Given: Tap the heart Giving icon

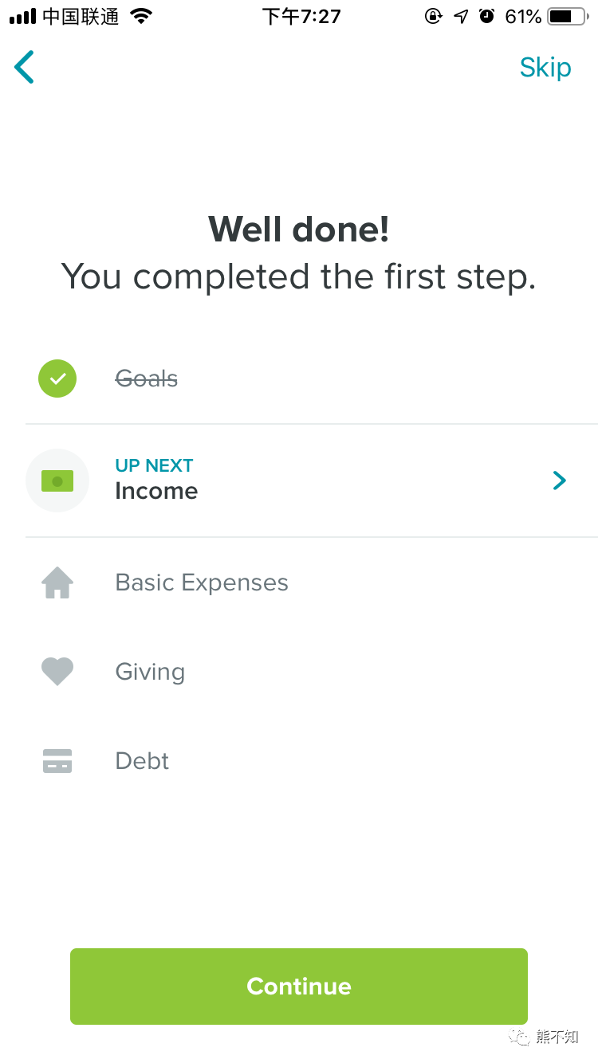Looking at the screenshot, I should coord(57,672).
